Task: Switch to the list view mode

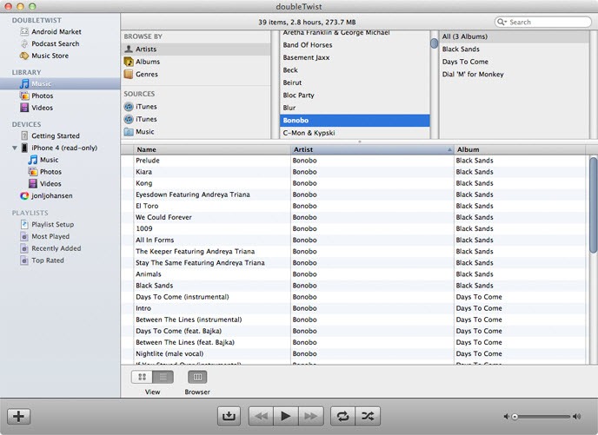Action: 163,377
